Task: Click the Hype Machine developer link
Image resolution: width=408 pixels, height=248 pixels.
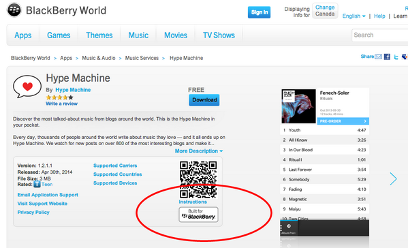Action: point(73,90)
